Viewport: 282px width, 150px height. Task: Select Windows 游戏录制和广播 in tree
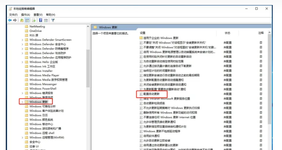point(45,128)
